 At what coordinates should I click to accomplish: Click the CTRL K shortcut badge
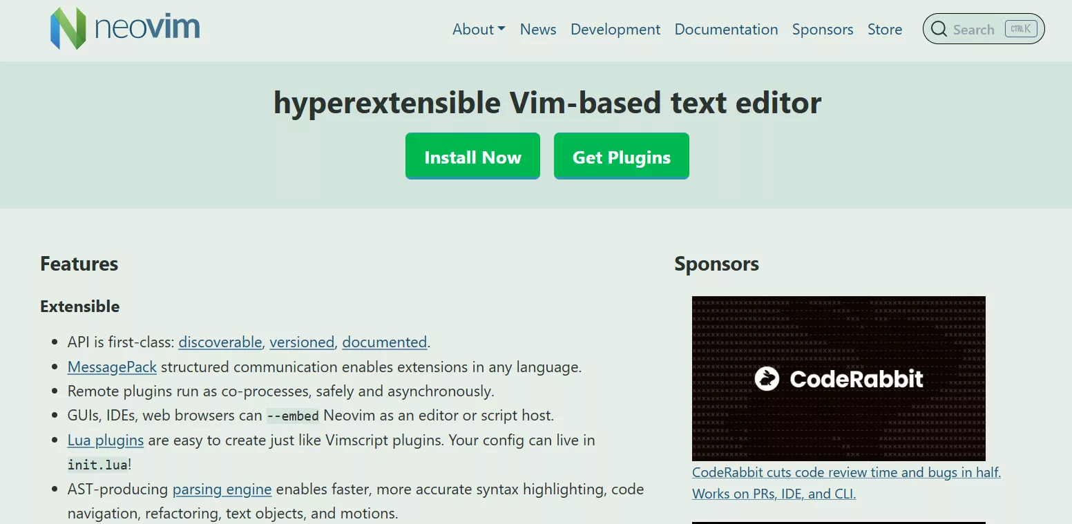[1020, 28]
